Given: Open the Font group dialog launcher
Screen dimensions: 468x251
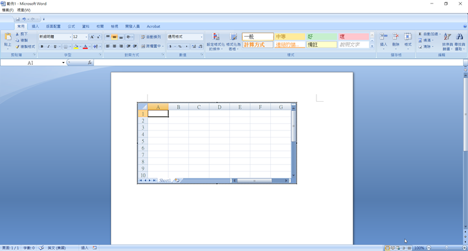Looking at the screenshot, I should (x=100, y=55).
